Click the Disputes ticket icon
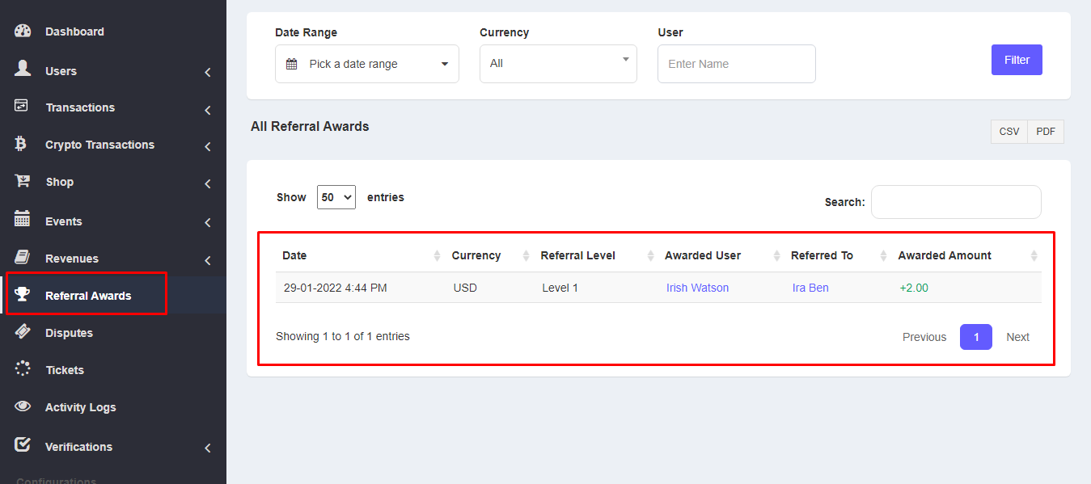The width and height of the screenshot is (1091, 484). tap(23, 332)
